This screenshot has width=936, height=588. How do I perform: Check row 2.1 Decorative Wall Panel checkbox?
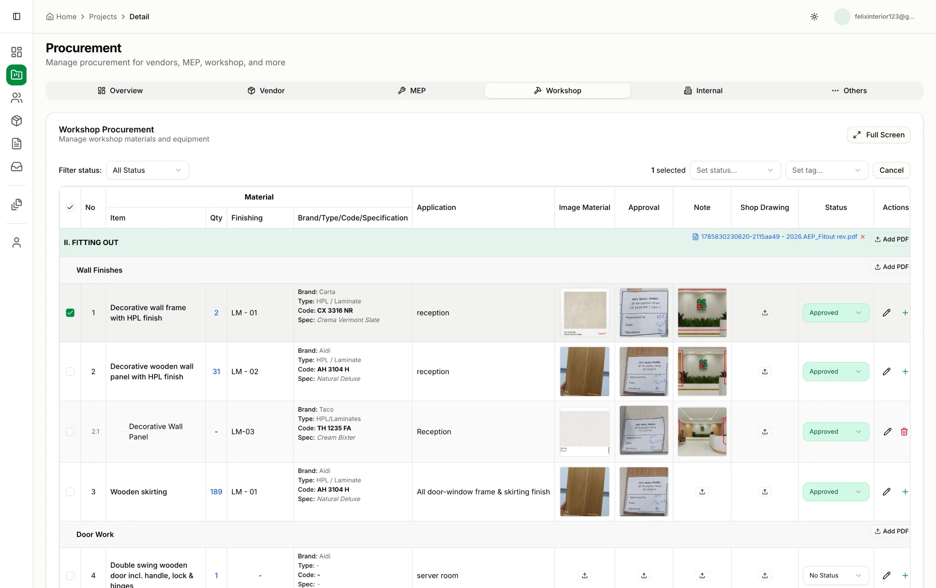coord(70,432)
